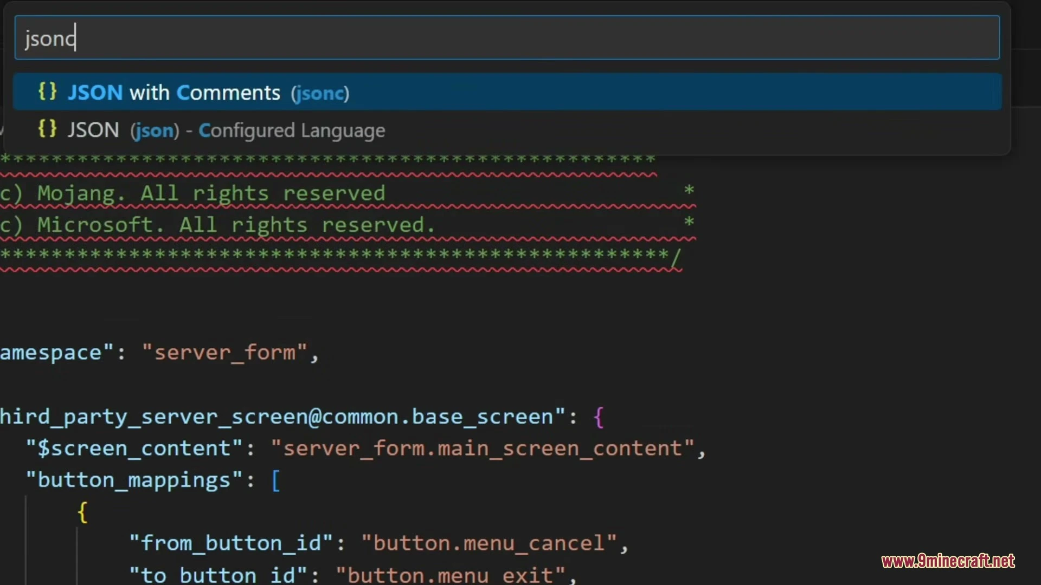This screenshot has height=585, width=1041.
Task: Click the braces icon beside JSON Configured Language
Action: pos(48,129)
